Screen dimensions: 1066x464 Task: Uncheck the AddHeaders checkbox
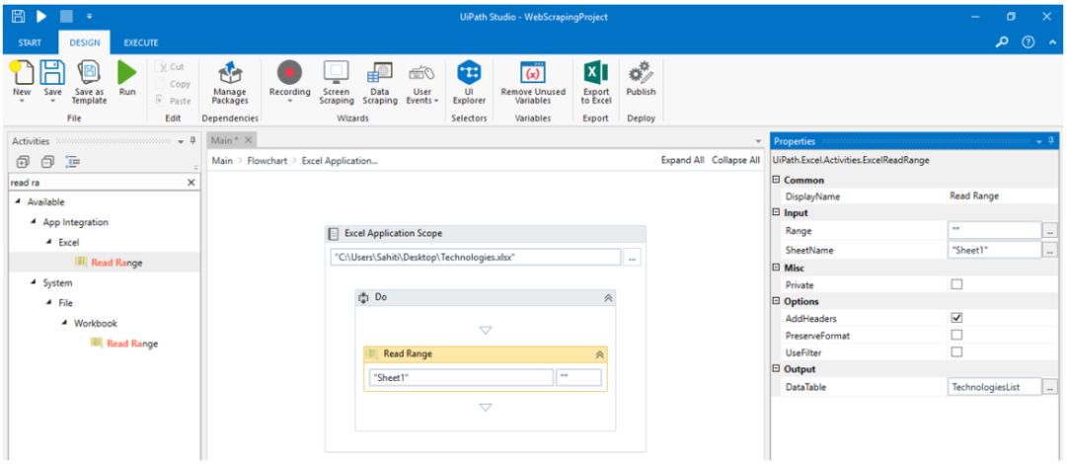tap(956, 318)
